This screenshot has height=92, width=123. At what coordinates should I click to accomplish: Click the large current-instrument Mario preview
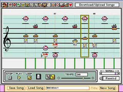(x=4, y=5)
